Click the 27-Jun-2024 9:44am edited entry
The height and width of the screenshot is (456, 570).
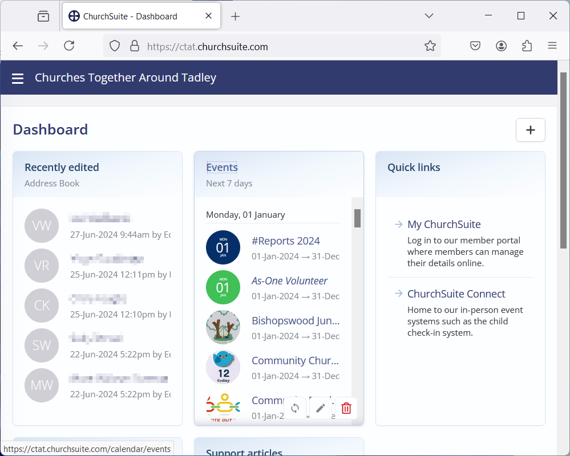pos(120,235)
